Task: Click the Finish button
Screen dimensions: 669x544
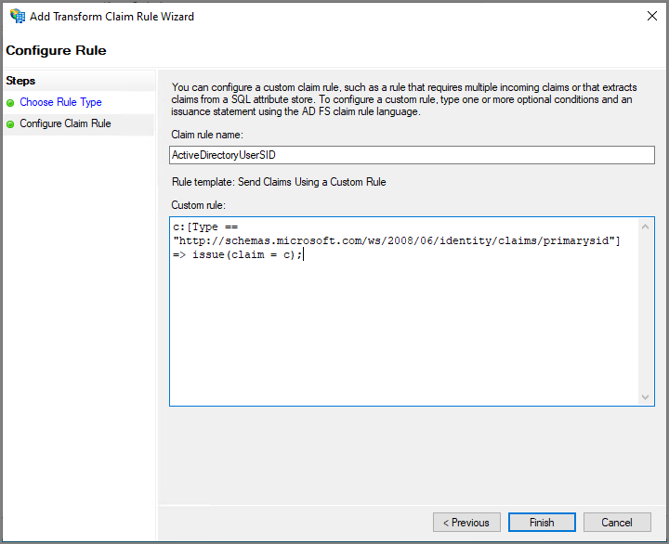Action: coord(542,523)
